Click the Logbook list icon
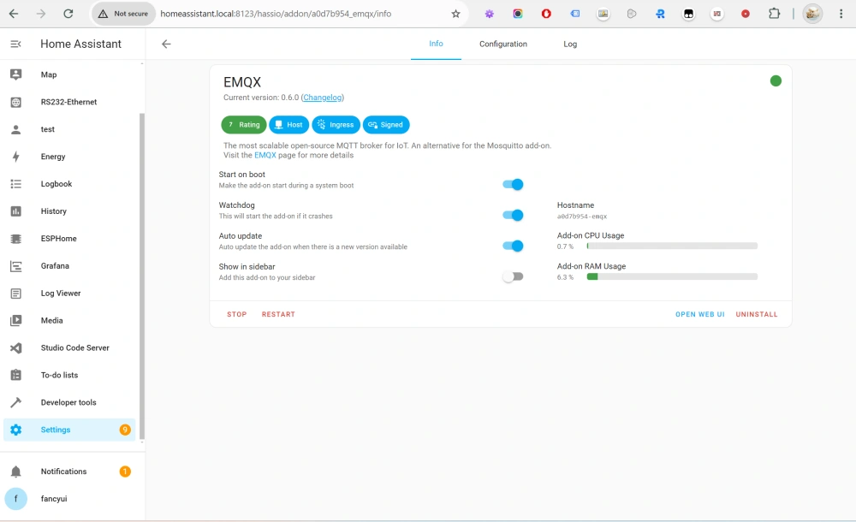Image resolution: width=856 pixels, height=522 pixels. pyautogui.click(x=15, y=183)
